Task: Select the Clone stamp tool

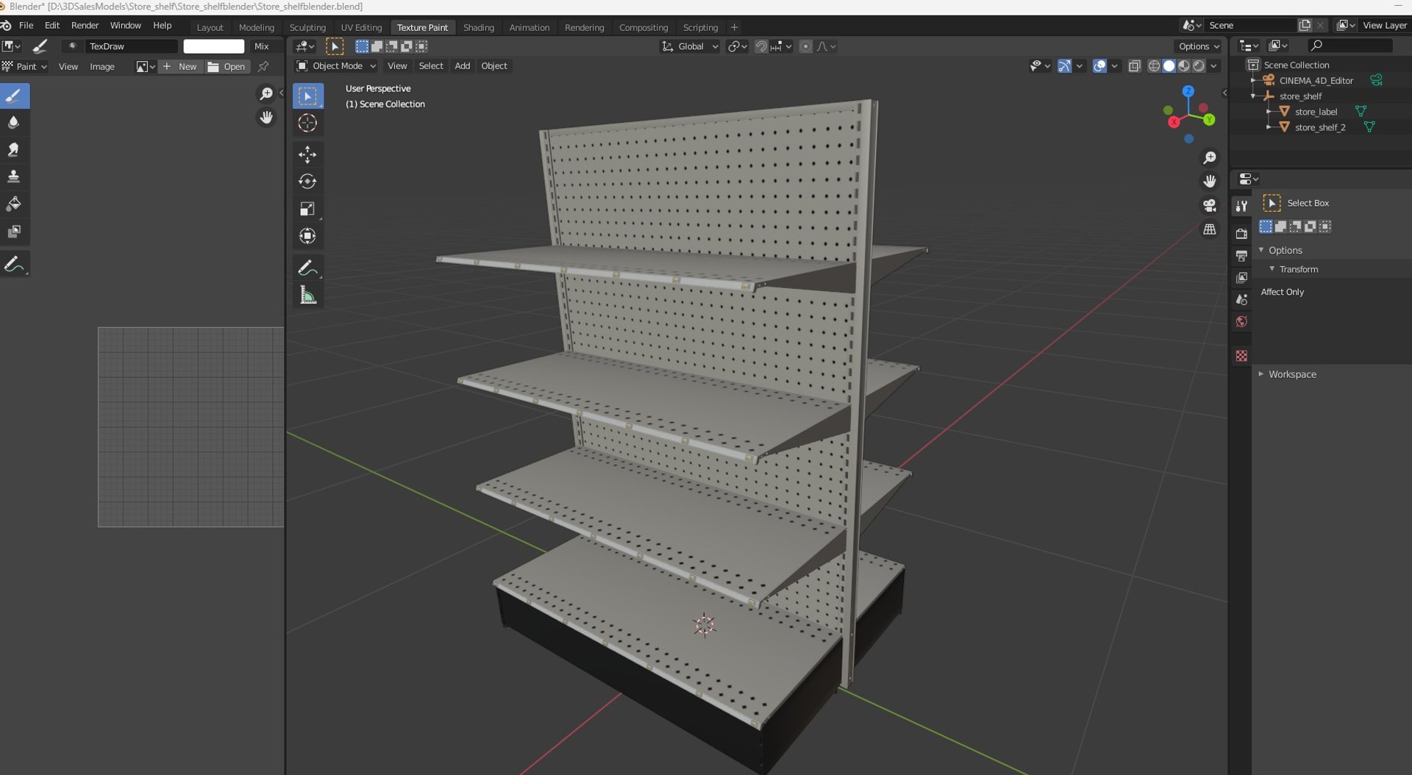Action: 14,177
